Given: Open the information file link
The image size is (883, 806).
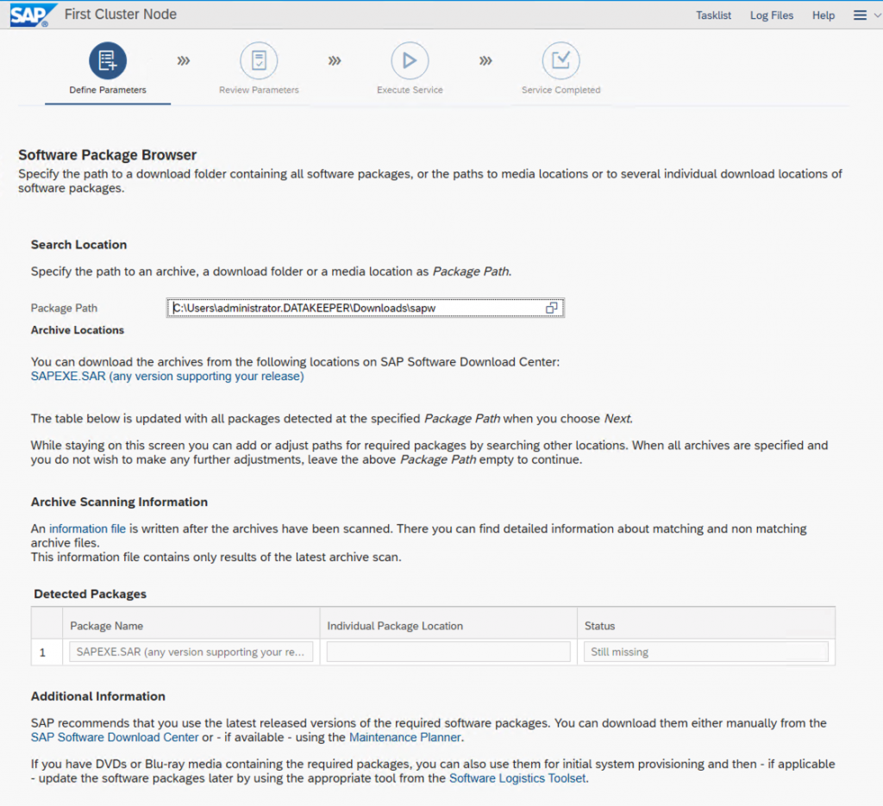Looking at the screenshot, I should (x=87, y=528).
